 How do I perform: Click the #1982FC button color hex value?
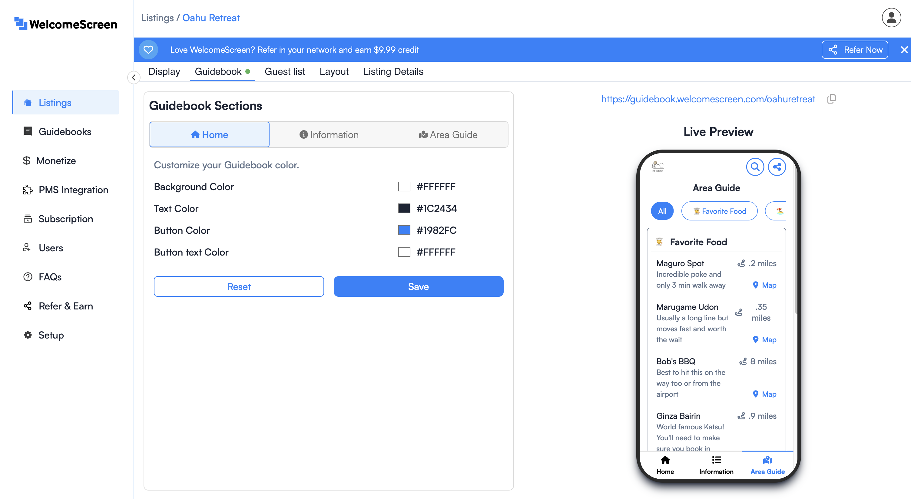tap(436, 230)
